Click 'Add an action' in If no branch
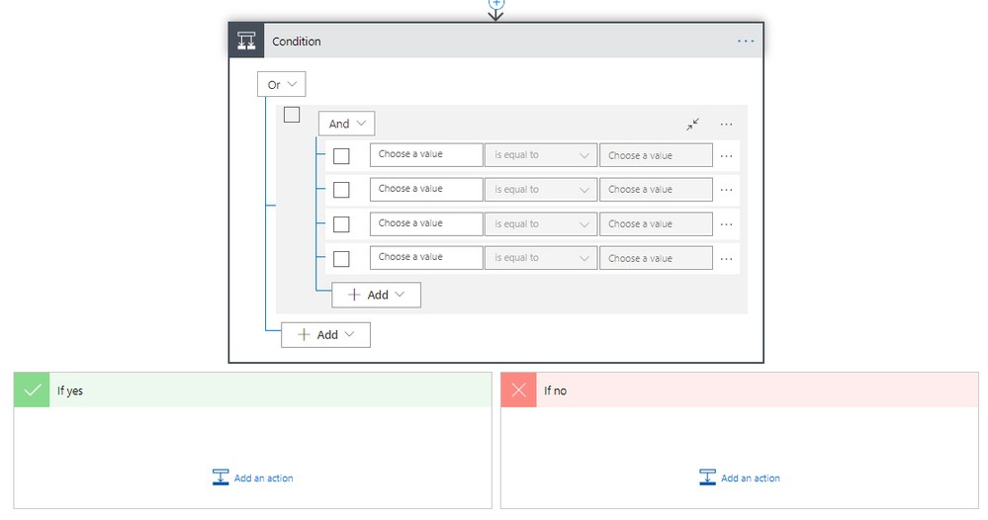 [x=751, y=478]
